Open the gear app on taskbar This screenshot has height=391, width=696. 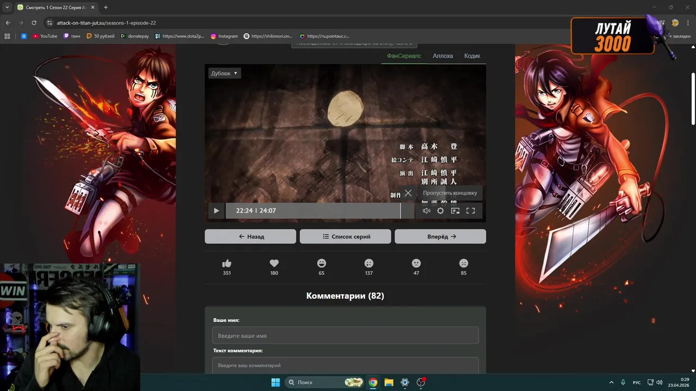pos(405,382)
